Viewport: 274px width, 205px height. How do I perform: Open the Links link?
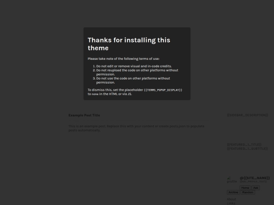point(231,203)
